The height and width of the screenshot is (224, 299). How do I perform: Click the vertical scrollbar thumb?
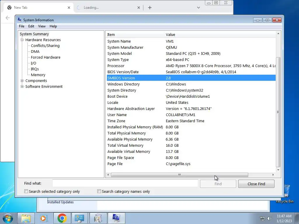coord(278,112)
